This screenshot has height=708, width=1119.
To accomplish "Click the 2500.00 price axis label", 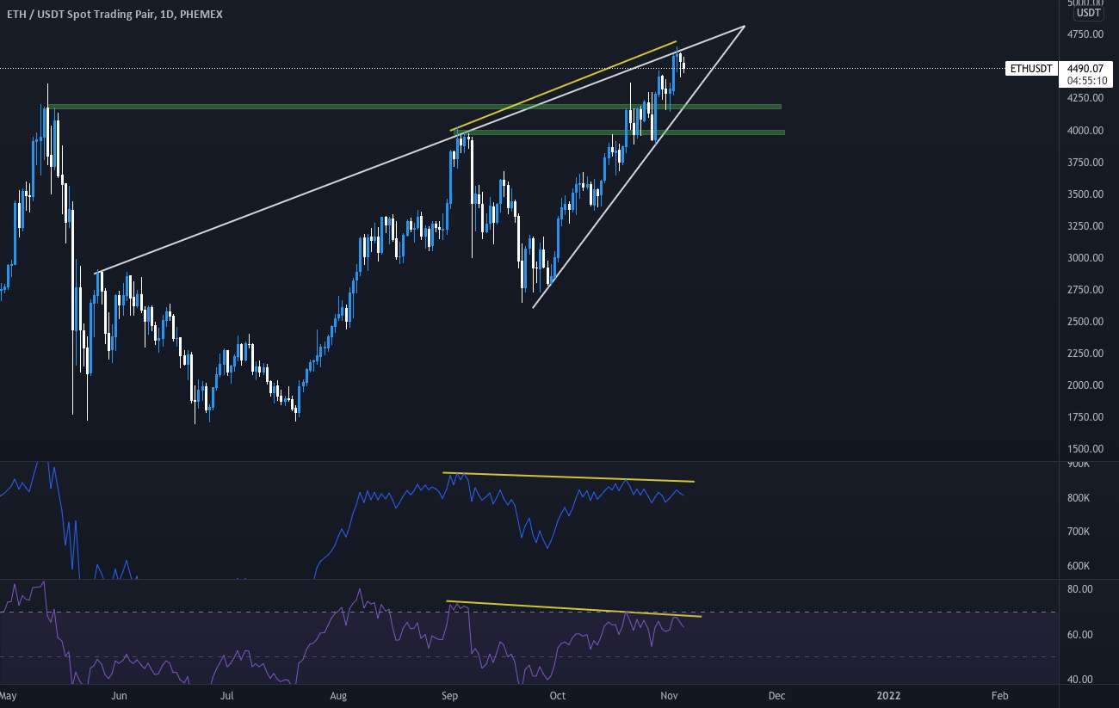I will pos(1085,322).
